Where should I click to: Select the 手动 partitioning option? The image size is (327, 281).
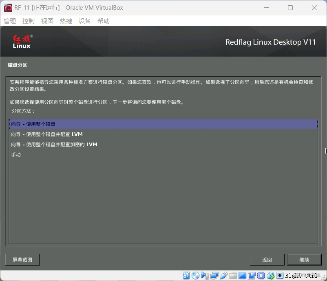[163, 155]
